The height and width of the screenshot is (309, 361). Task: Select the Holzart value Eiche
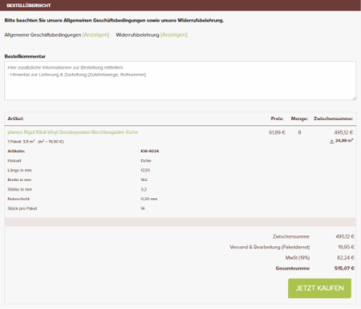146,161
